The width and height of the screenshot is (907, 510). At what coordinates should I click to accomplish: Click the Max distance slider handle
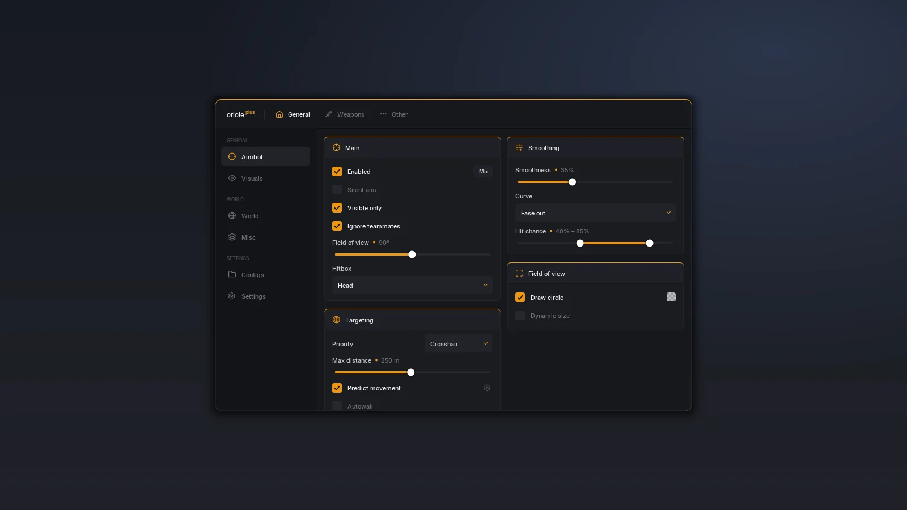pos(411,372)
